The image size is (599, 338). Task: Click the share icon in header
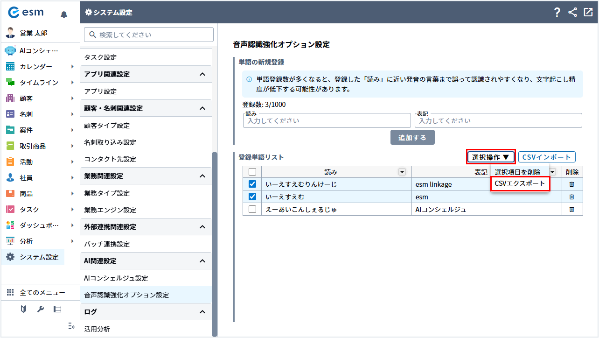coord(573,13)
